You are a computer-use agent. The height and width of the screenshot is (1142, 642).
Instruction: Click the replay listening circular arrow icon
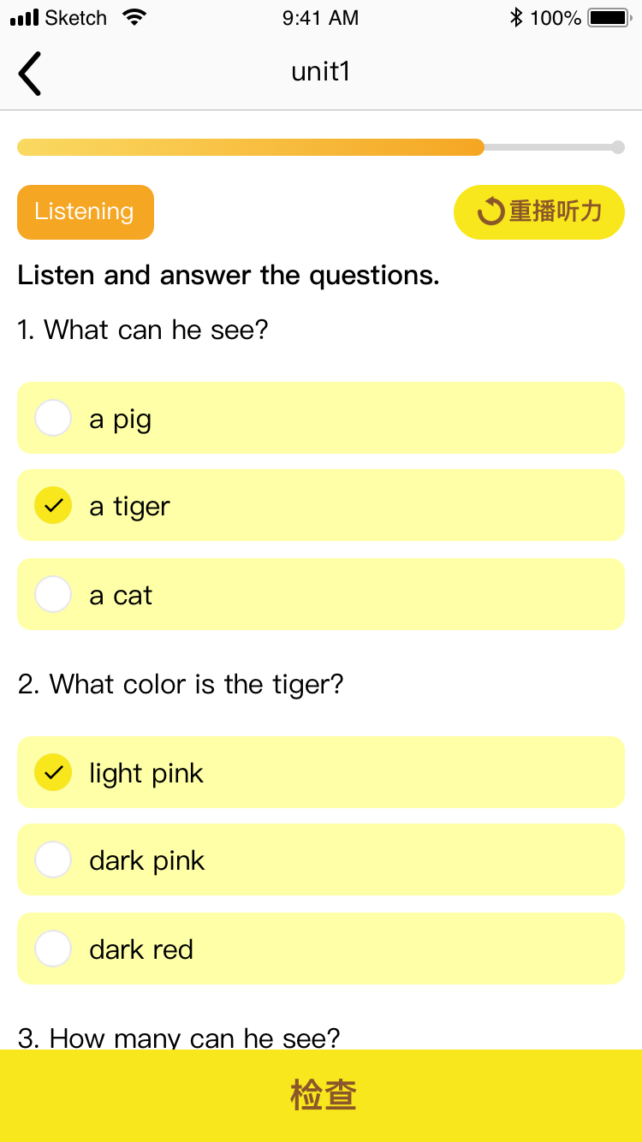pyautogui.click(x=490, y=211)
